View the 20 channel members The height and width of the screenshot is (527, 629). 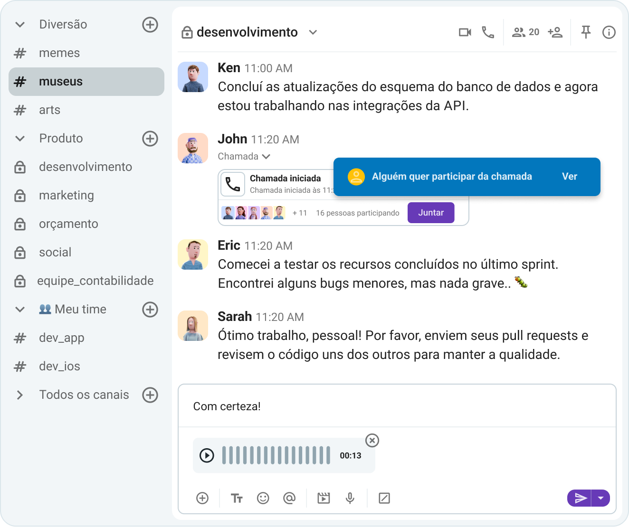click(x=524, y=32)
